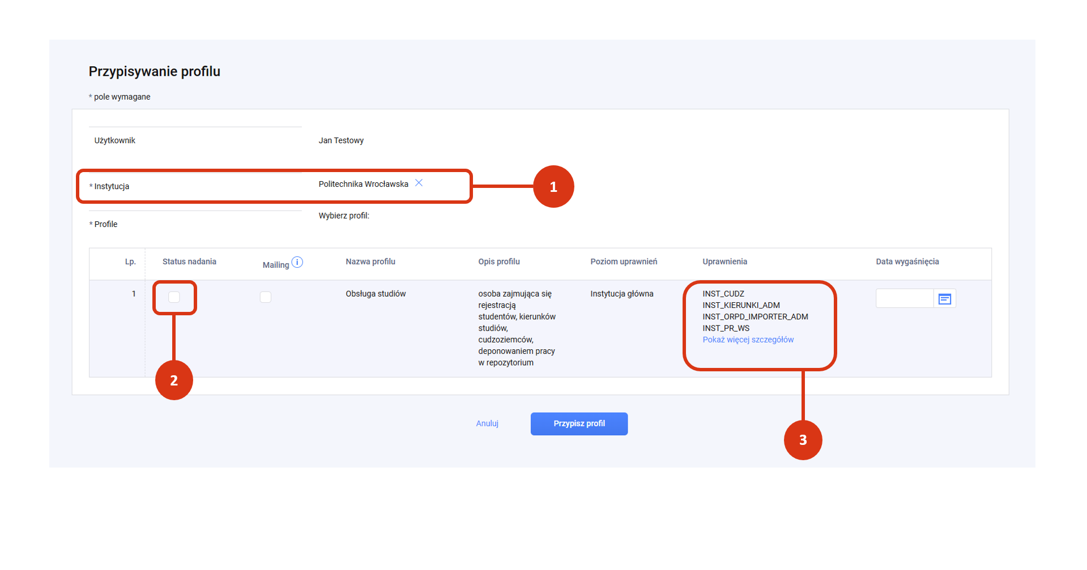Open Pokaż więcej szczegółów link

[748, 340]
